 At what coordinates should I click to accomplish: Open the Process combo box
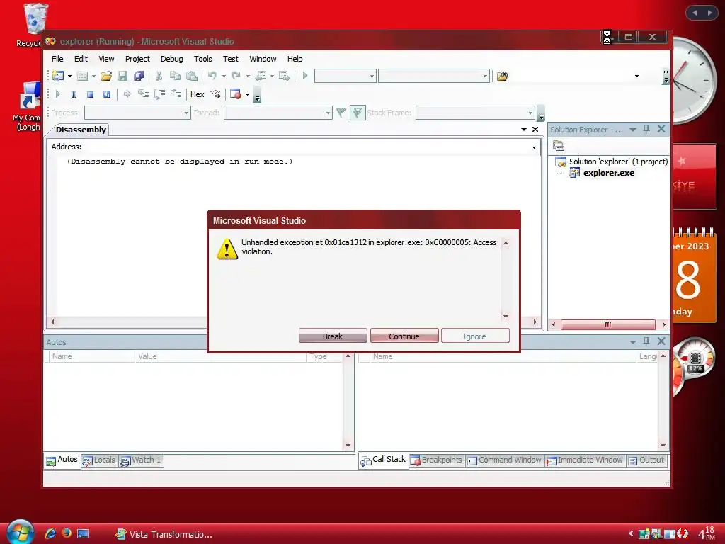tap(137, 113)
